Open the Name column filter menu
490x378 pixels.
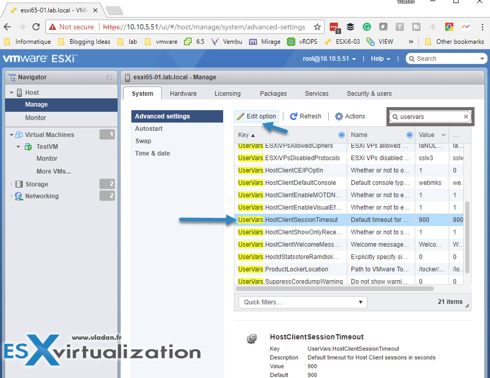point(410,134)
